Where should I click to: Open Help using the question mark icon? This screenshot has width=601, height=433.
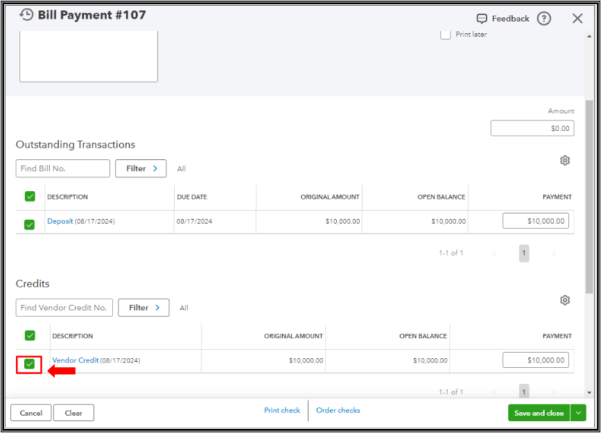click(543, 19)
